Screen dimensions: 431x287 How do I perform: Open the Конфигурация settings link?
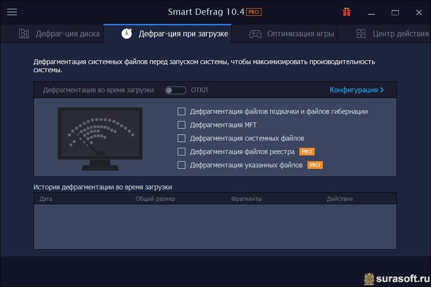(x=353, y=90)
